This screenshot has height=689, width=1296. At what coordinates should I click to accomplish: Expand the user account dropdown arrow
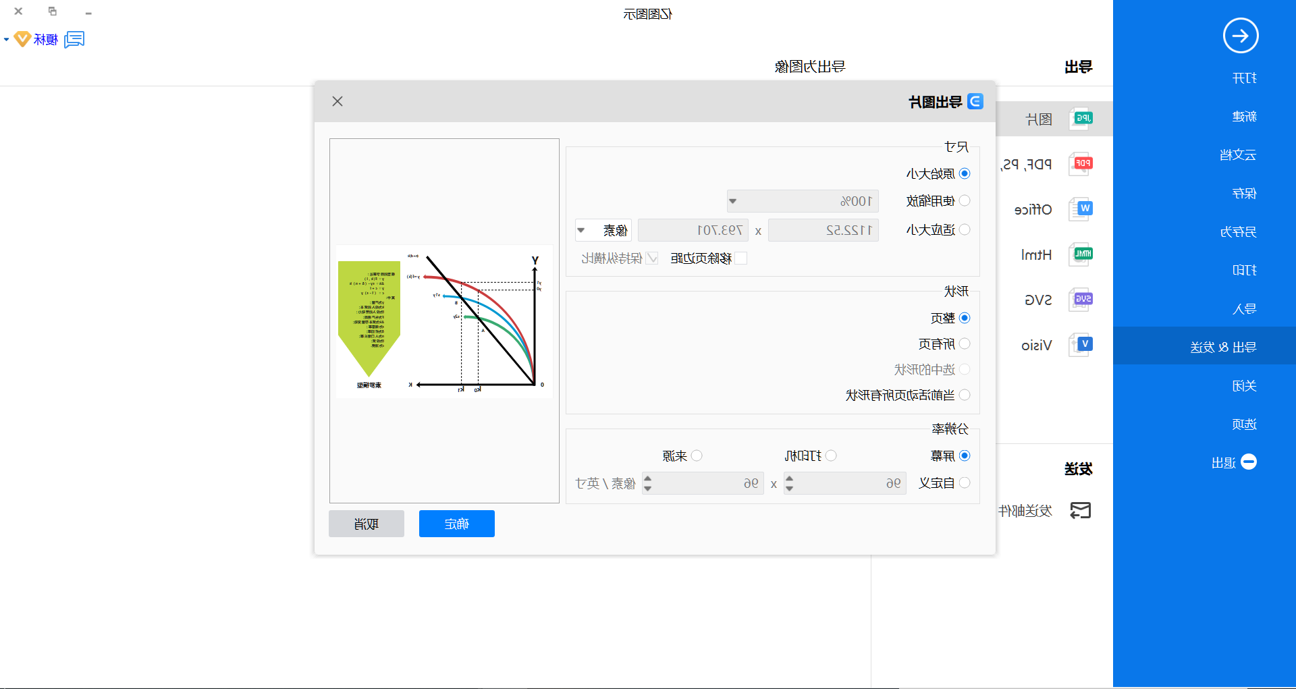pyautogui.click(x=6, y=40)
